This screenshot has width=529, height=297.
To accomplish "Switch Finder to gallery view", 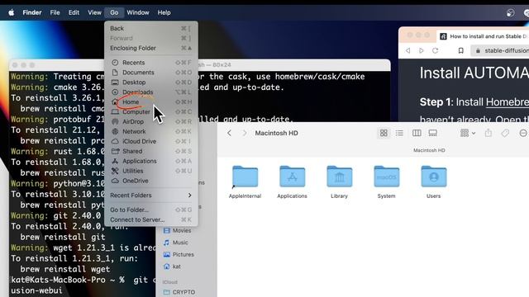I will click(x=433, y=133).
